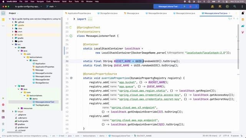Open MessageListenerTest run configuration dropdown

(169, 7)
